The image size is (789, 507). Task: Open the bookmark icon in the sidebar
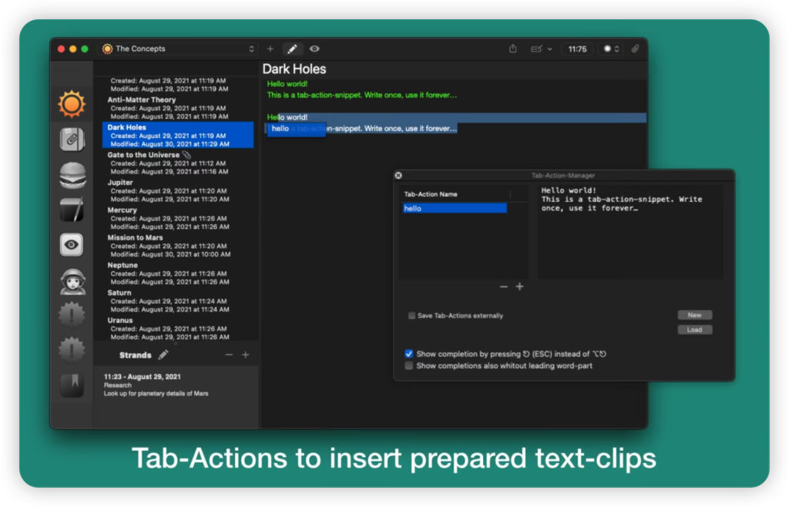72,384
